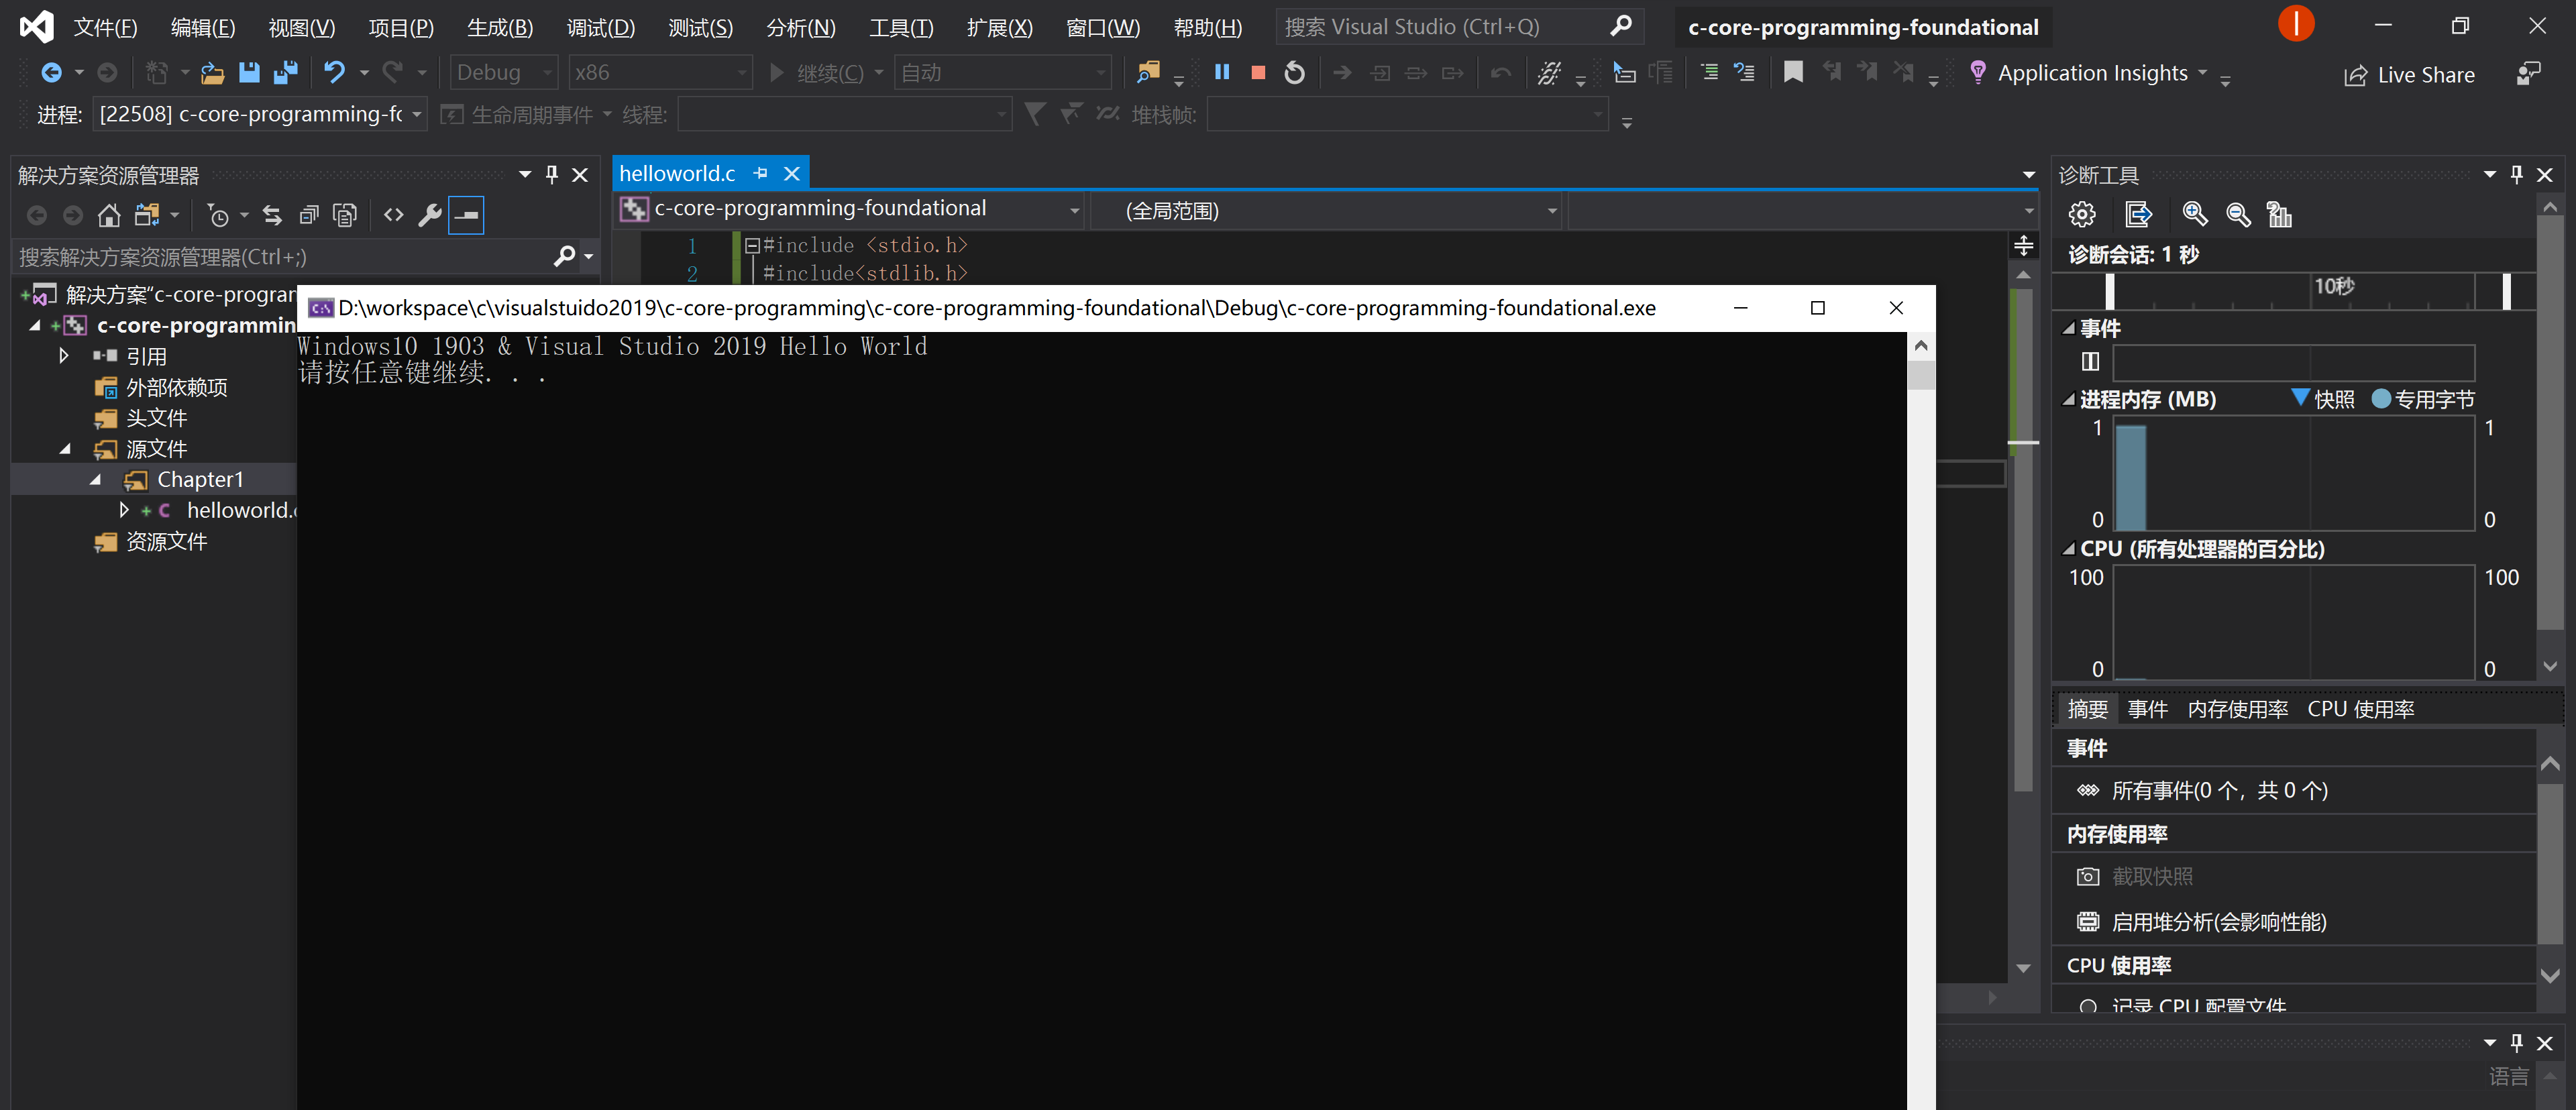Select the record CPU profile radio button
The height and width of the screenshot is (1110, 2576).
click(2088, 1006)
